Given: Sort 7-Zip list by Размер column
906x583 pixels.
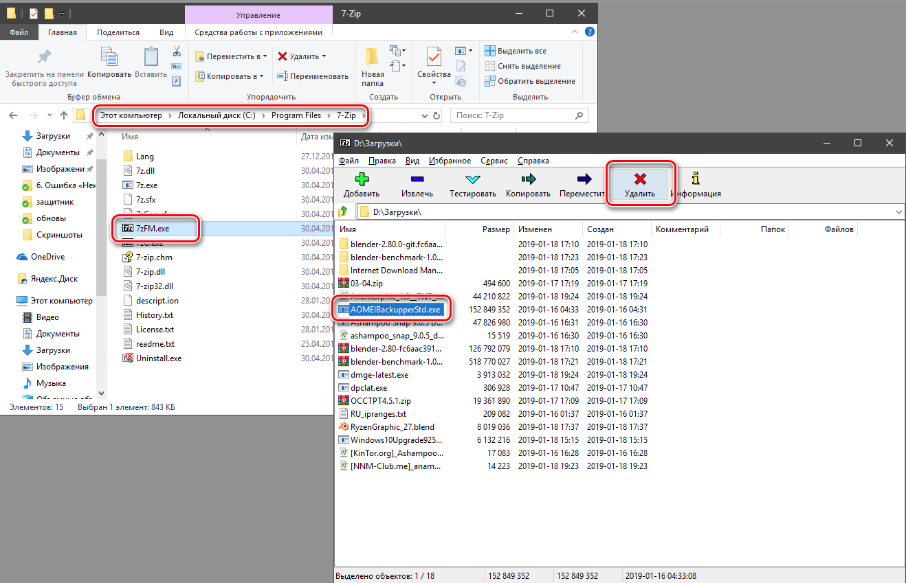Looking at the screenshot, I should [496, 229].
